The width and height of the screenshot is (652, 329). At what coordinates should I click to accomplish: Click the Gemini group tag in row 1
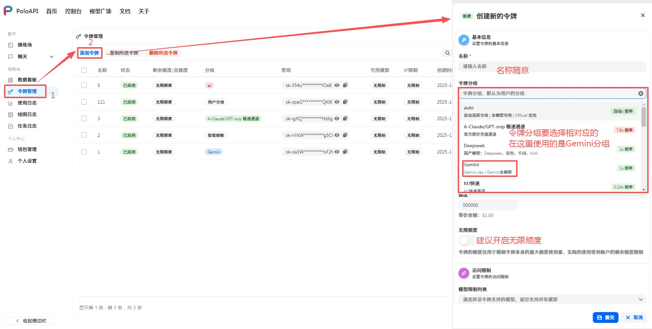coord(214,152)
